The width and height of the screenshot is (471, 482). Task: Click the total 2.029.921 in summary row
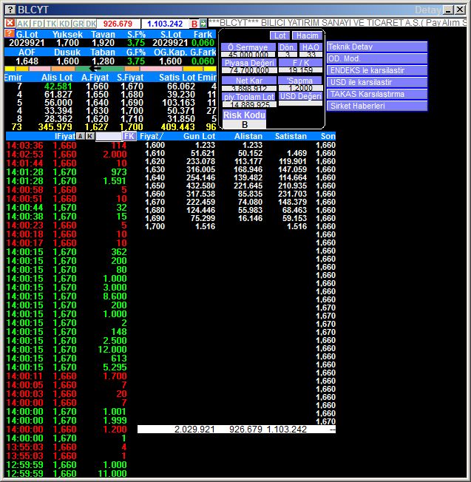tap(194, 430)
